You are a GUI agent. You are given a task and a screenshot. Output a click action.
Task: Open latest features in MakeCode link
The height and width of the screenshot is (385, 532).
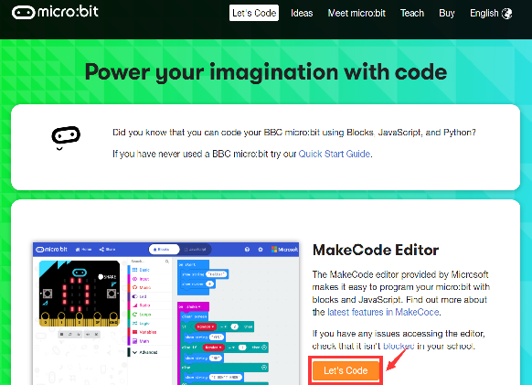[x=383, y=312]
